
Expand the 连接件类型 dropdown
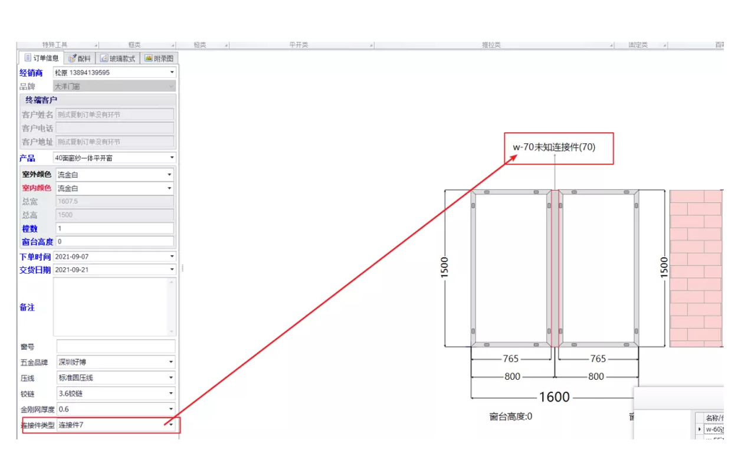(x=171, y=425)
